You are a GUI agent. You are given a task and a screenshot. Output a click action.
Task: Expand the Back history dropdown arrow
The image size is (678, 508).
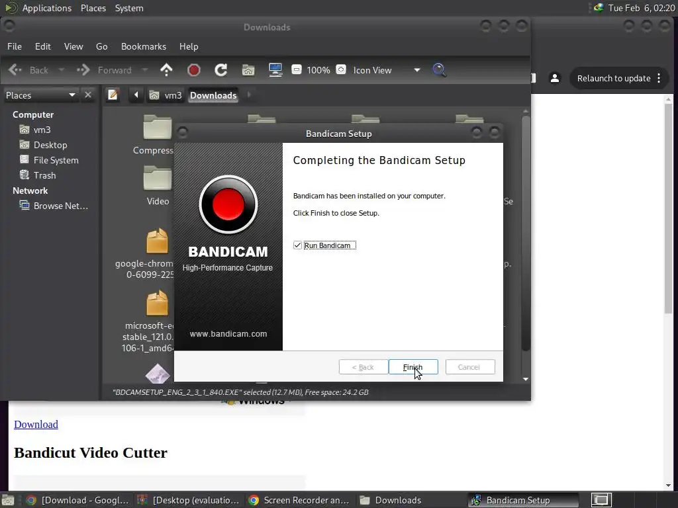[61, 70]
